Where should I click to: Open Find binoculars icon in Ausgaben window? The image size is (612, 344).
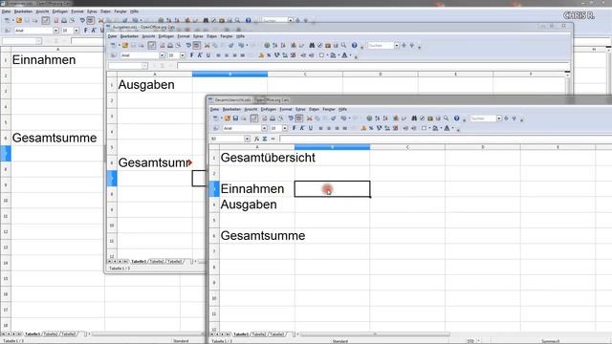click(x=312, y=46)
